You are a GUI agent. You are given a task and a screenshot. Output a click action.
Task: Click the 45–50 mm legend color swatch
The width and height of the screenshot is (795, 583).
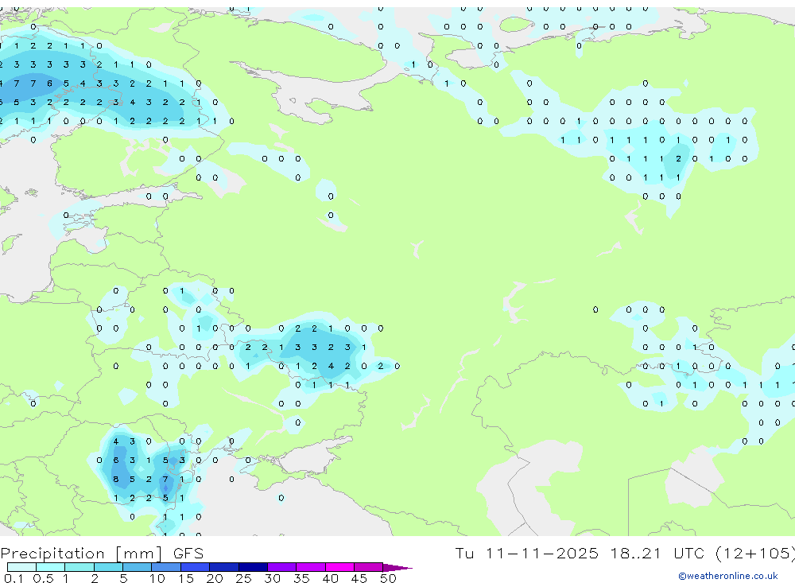point(368,567)
